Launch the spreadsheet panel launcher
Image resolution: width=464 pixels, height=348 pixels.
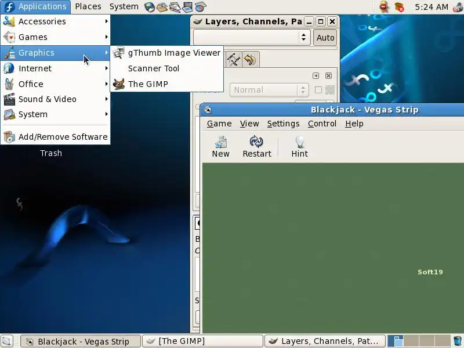(200, 7)
